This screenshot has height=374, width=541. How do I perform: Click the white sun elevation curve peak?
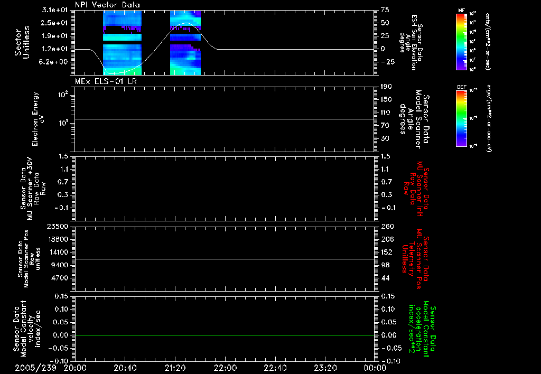[186, 23]
